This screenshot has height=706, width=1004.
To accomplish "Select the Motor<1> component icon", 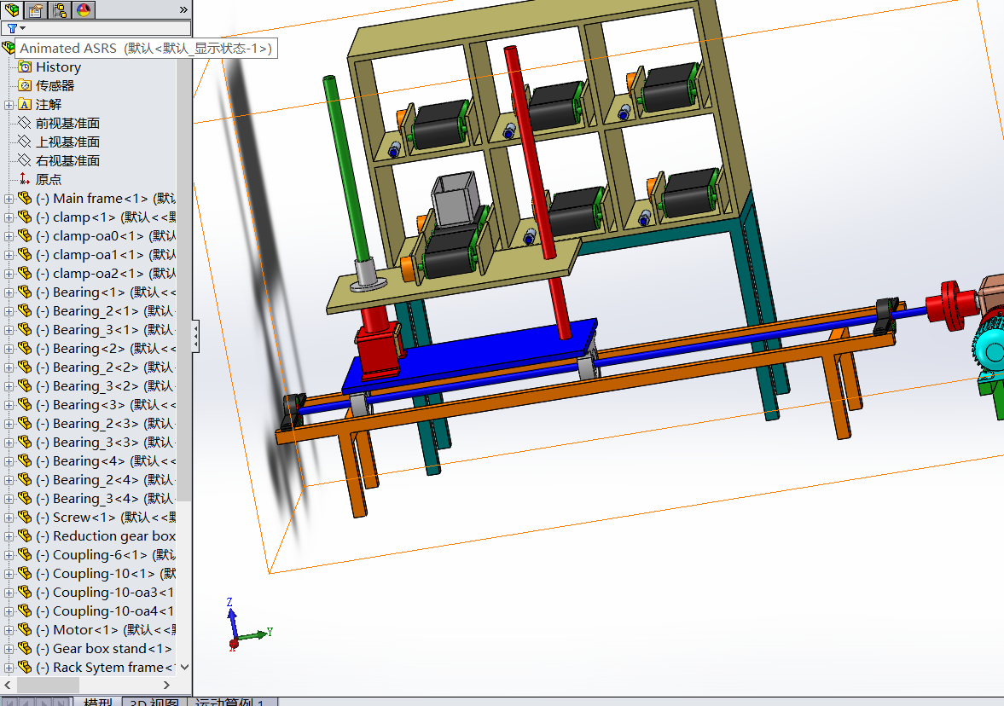I will [x=25, y=630].
